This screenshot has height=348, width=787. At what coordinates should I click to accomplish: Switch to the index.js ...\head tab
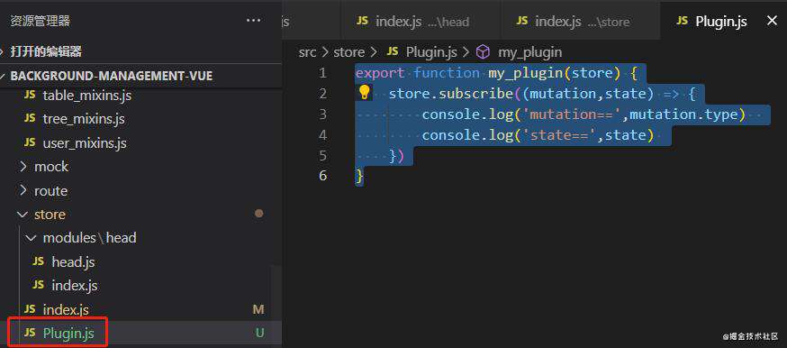(x=421, y=21)
